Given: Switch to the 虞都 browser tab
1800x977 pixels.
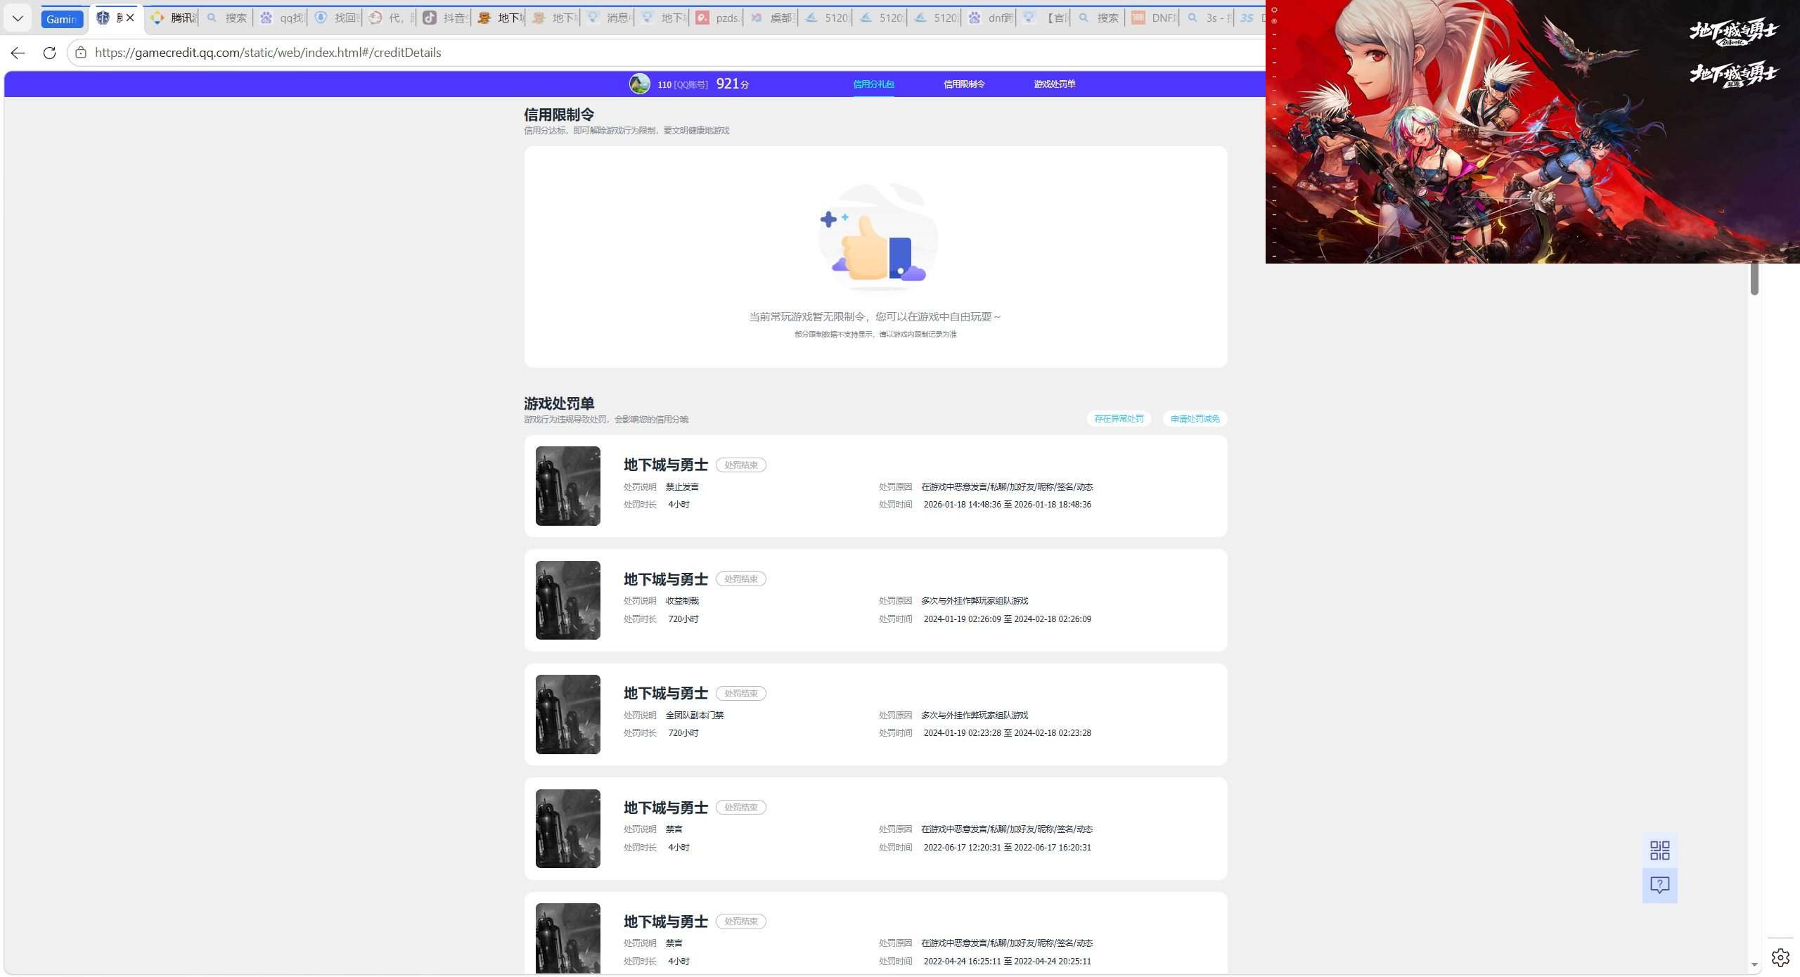Looking at the screenshot, I should point(773,18).
